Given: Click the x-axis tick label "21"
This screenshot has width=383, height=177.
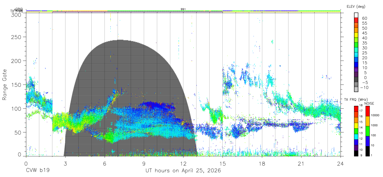Looking at the screenshot, I should pos(301,163).
